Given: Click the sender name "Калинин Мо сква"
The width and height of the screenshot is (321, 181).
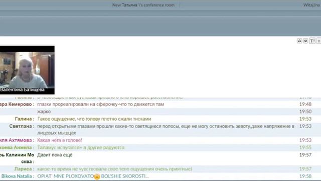Looking at the screenshot, I should coord(17,158).
